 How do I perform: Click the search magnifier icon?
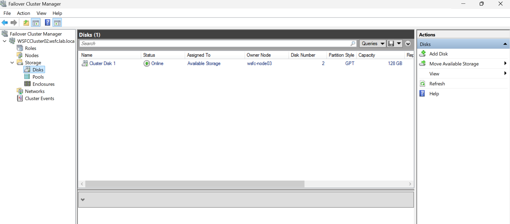[x=353, y=44]
